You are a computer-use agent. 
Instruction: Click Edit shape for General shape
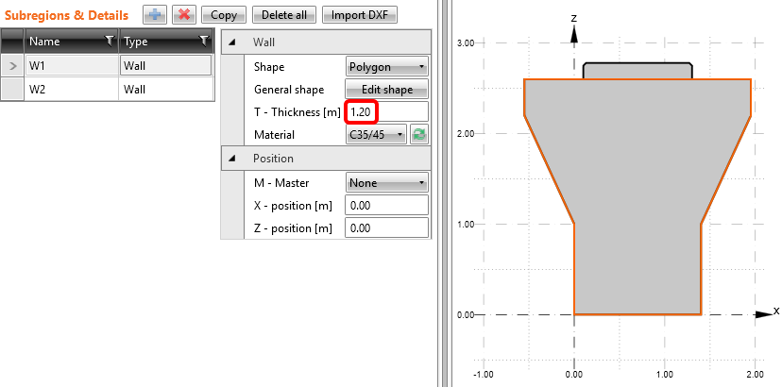[387, 90]
